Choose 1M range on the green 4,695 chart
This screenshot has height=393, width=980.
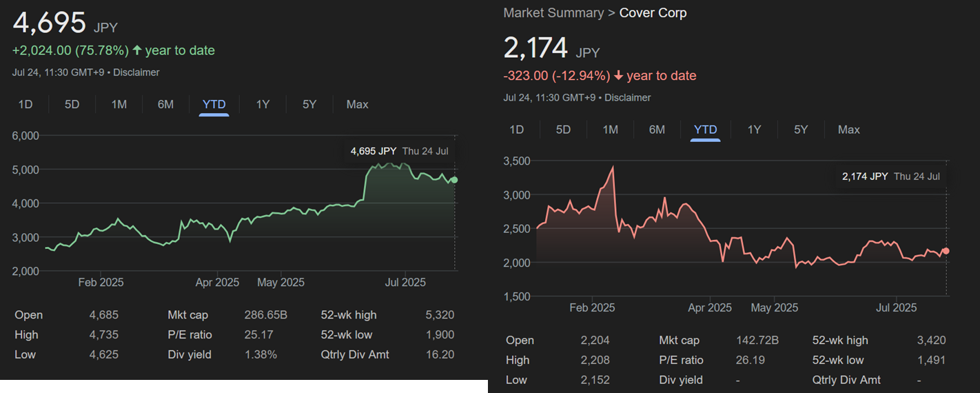119,104
